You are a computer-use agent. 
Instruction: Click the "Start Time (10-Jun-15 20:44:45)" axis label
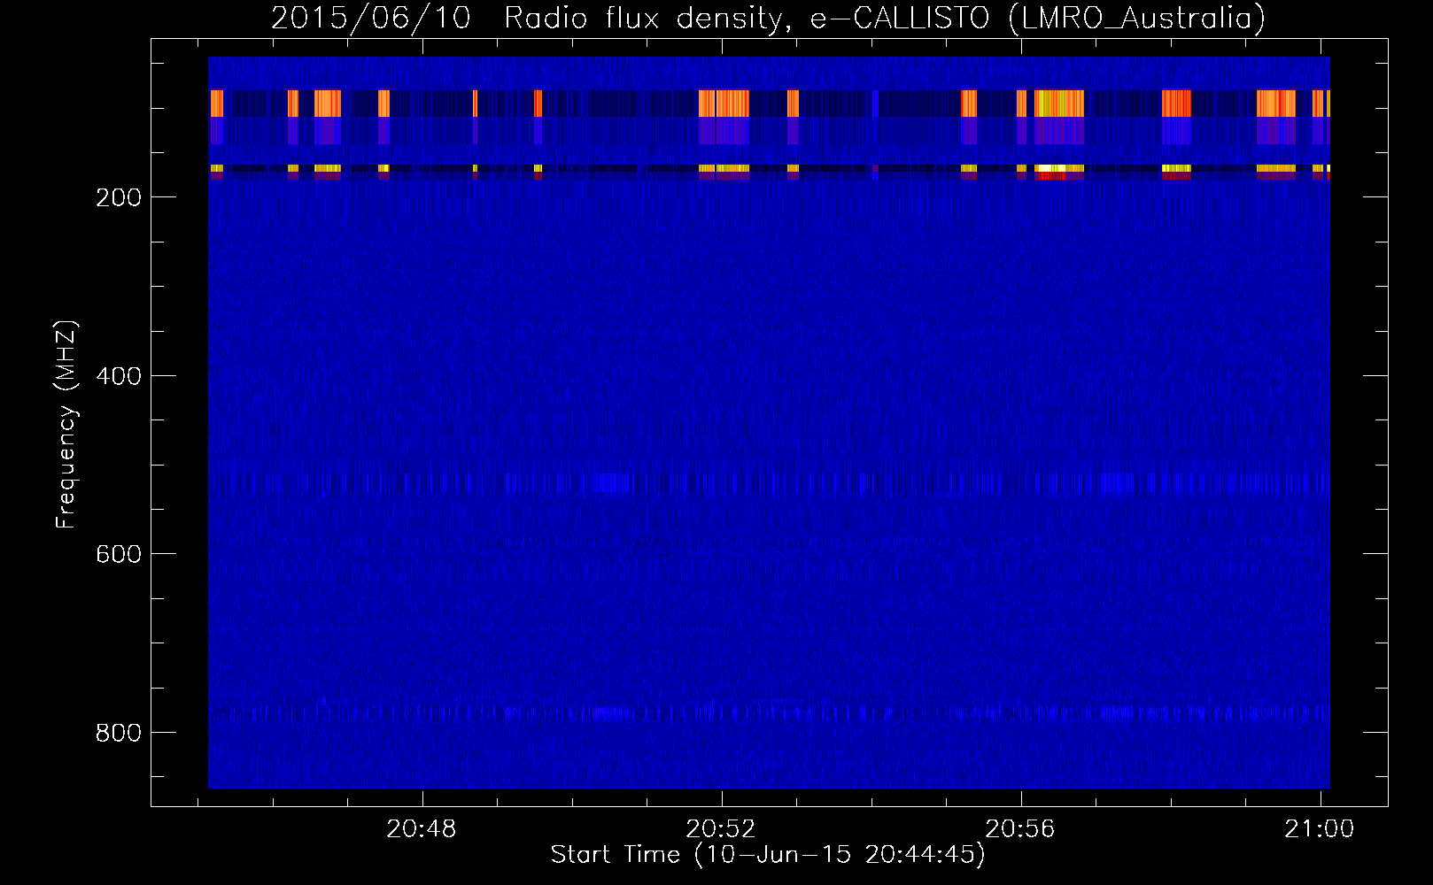coord(768,855)
